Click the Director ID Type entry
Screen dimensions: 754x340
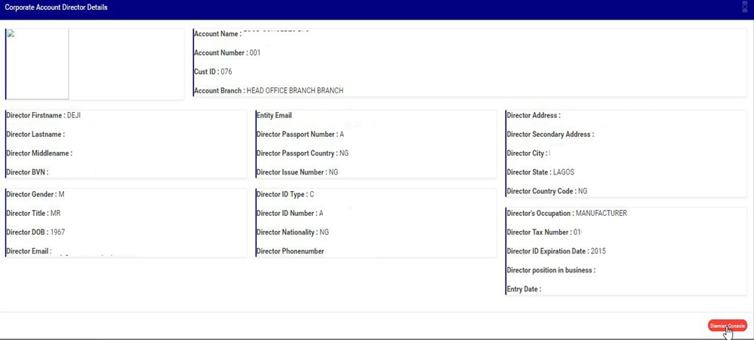tap(285, 195)
